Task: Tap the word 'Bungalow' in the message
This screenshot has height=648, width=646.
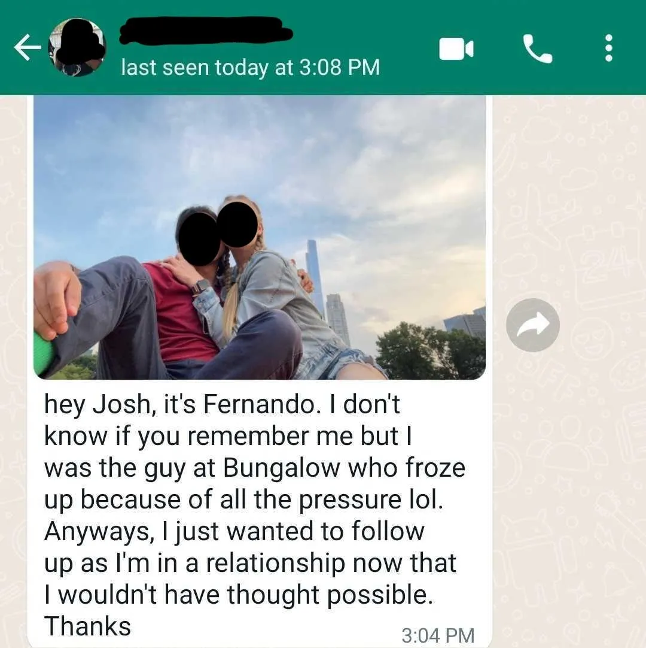Action: 281,468
